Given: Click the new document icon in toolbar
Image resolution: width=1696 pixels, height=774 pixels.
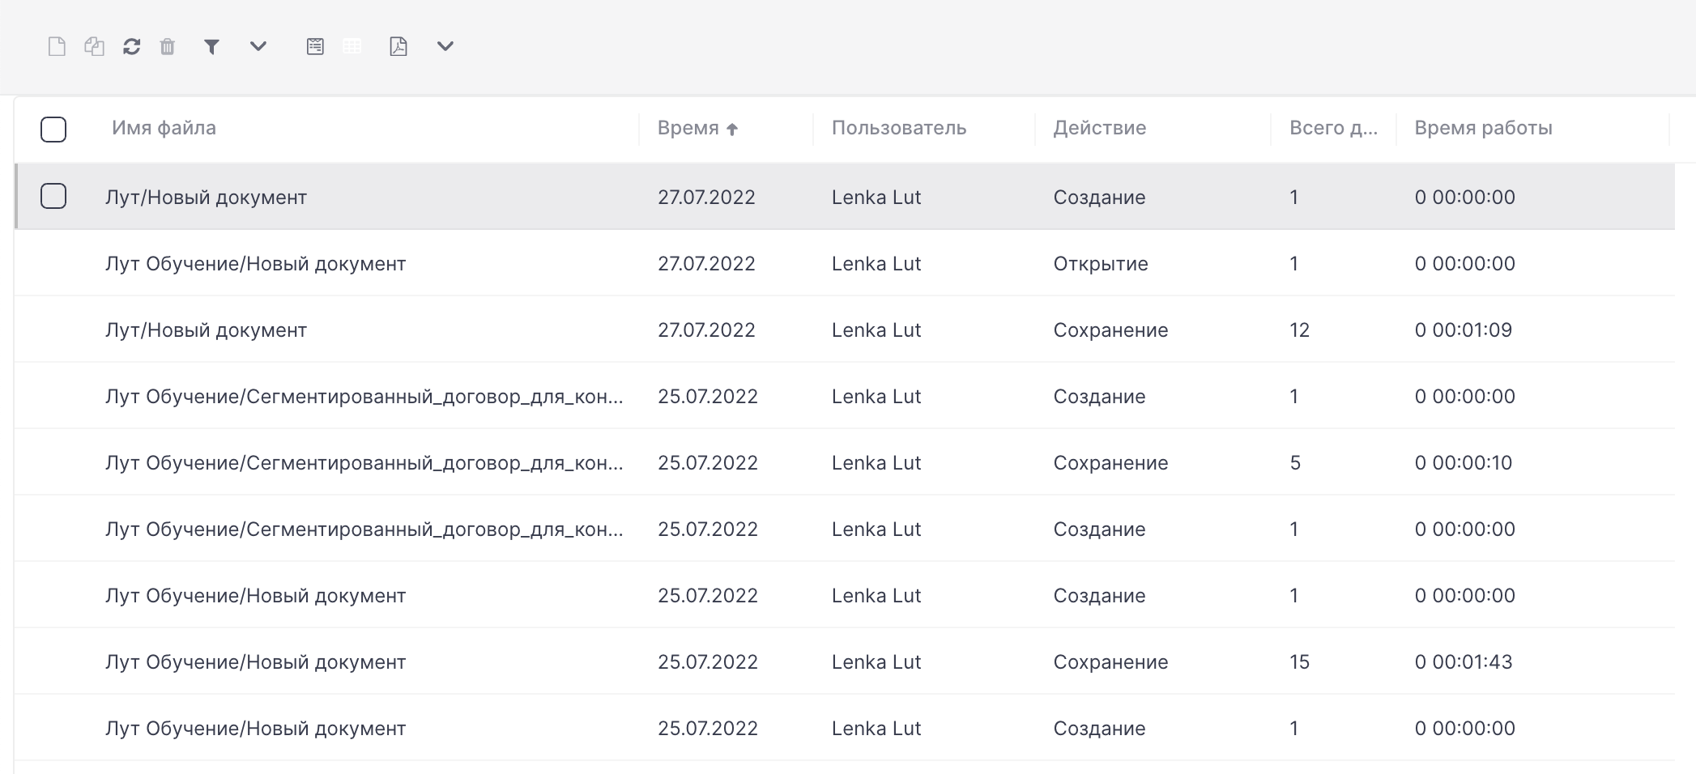Looking at the screenshot, I should (x=57, y=47).
